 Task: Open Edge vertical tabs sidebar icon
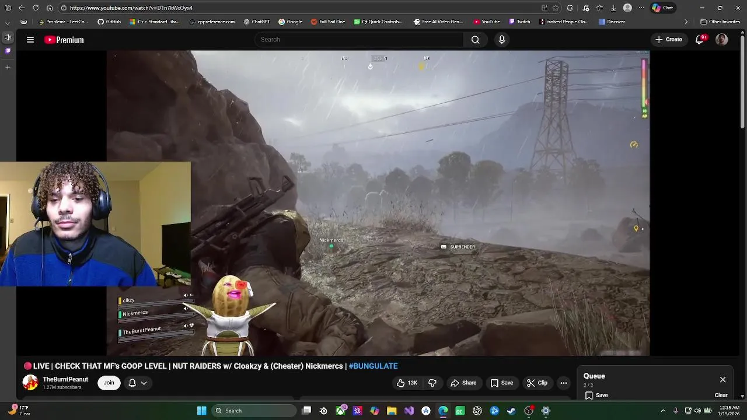tap(8, 8)
